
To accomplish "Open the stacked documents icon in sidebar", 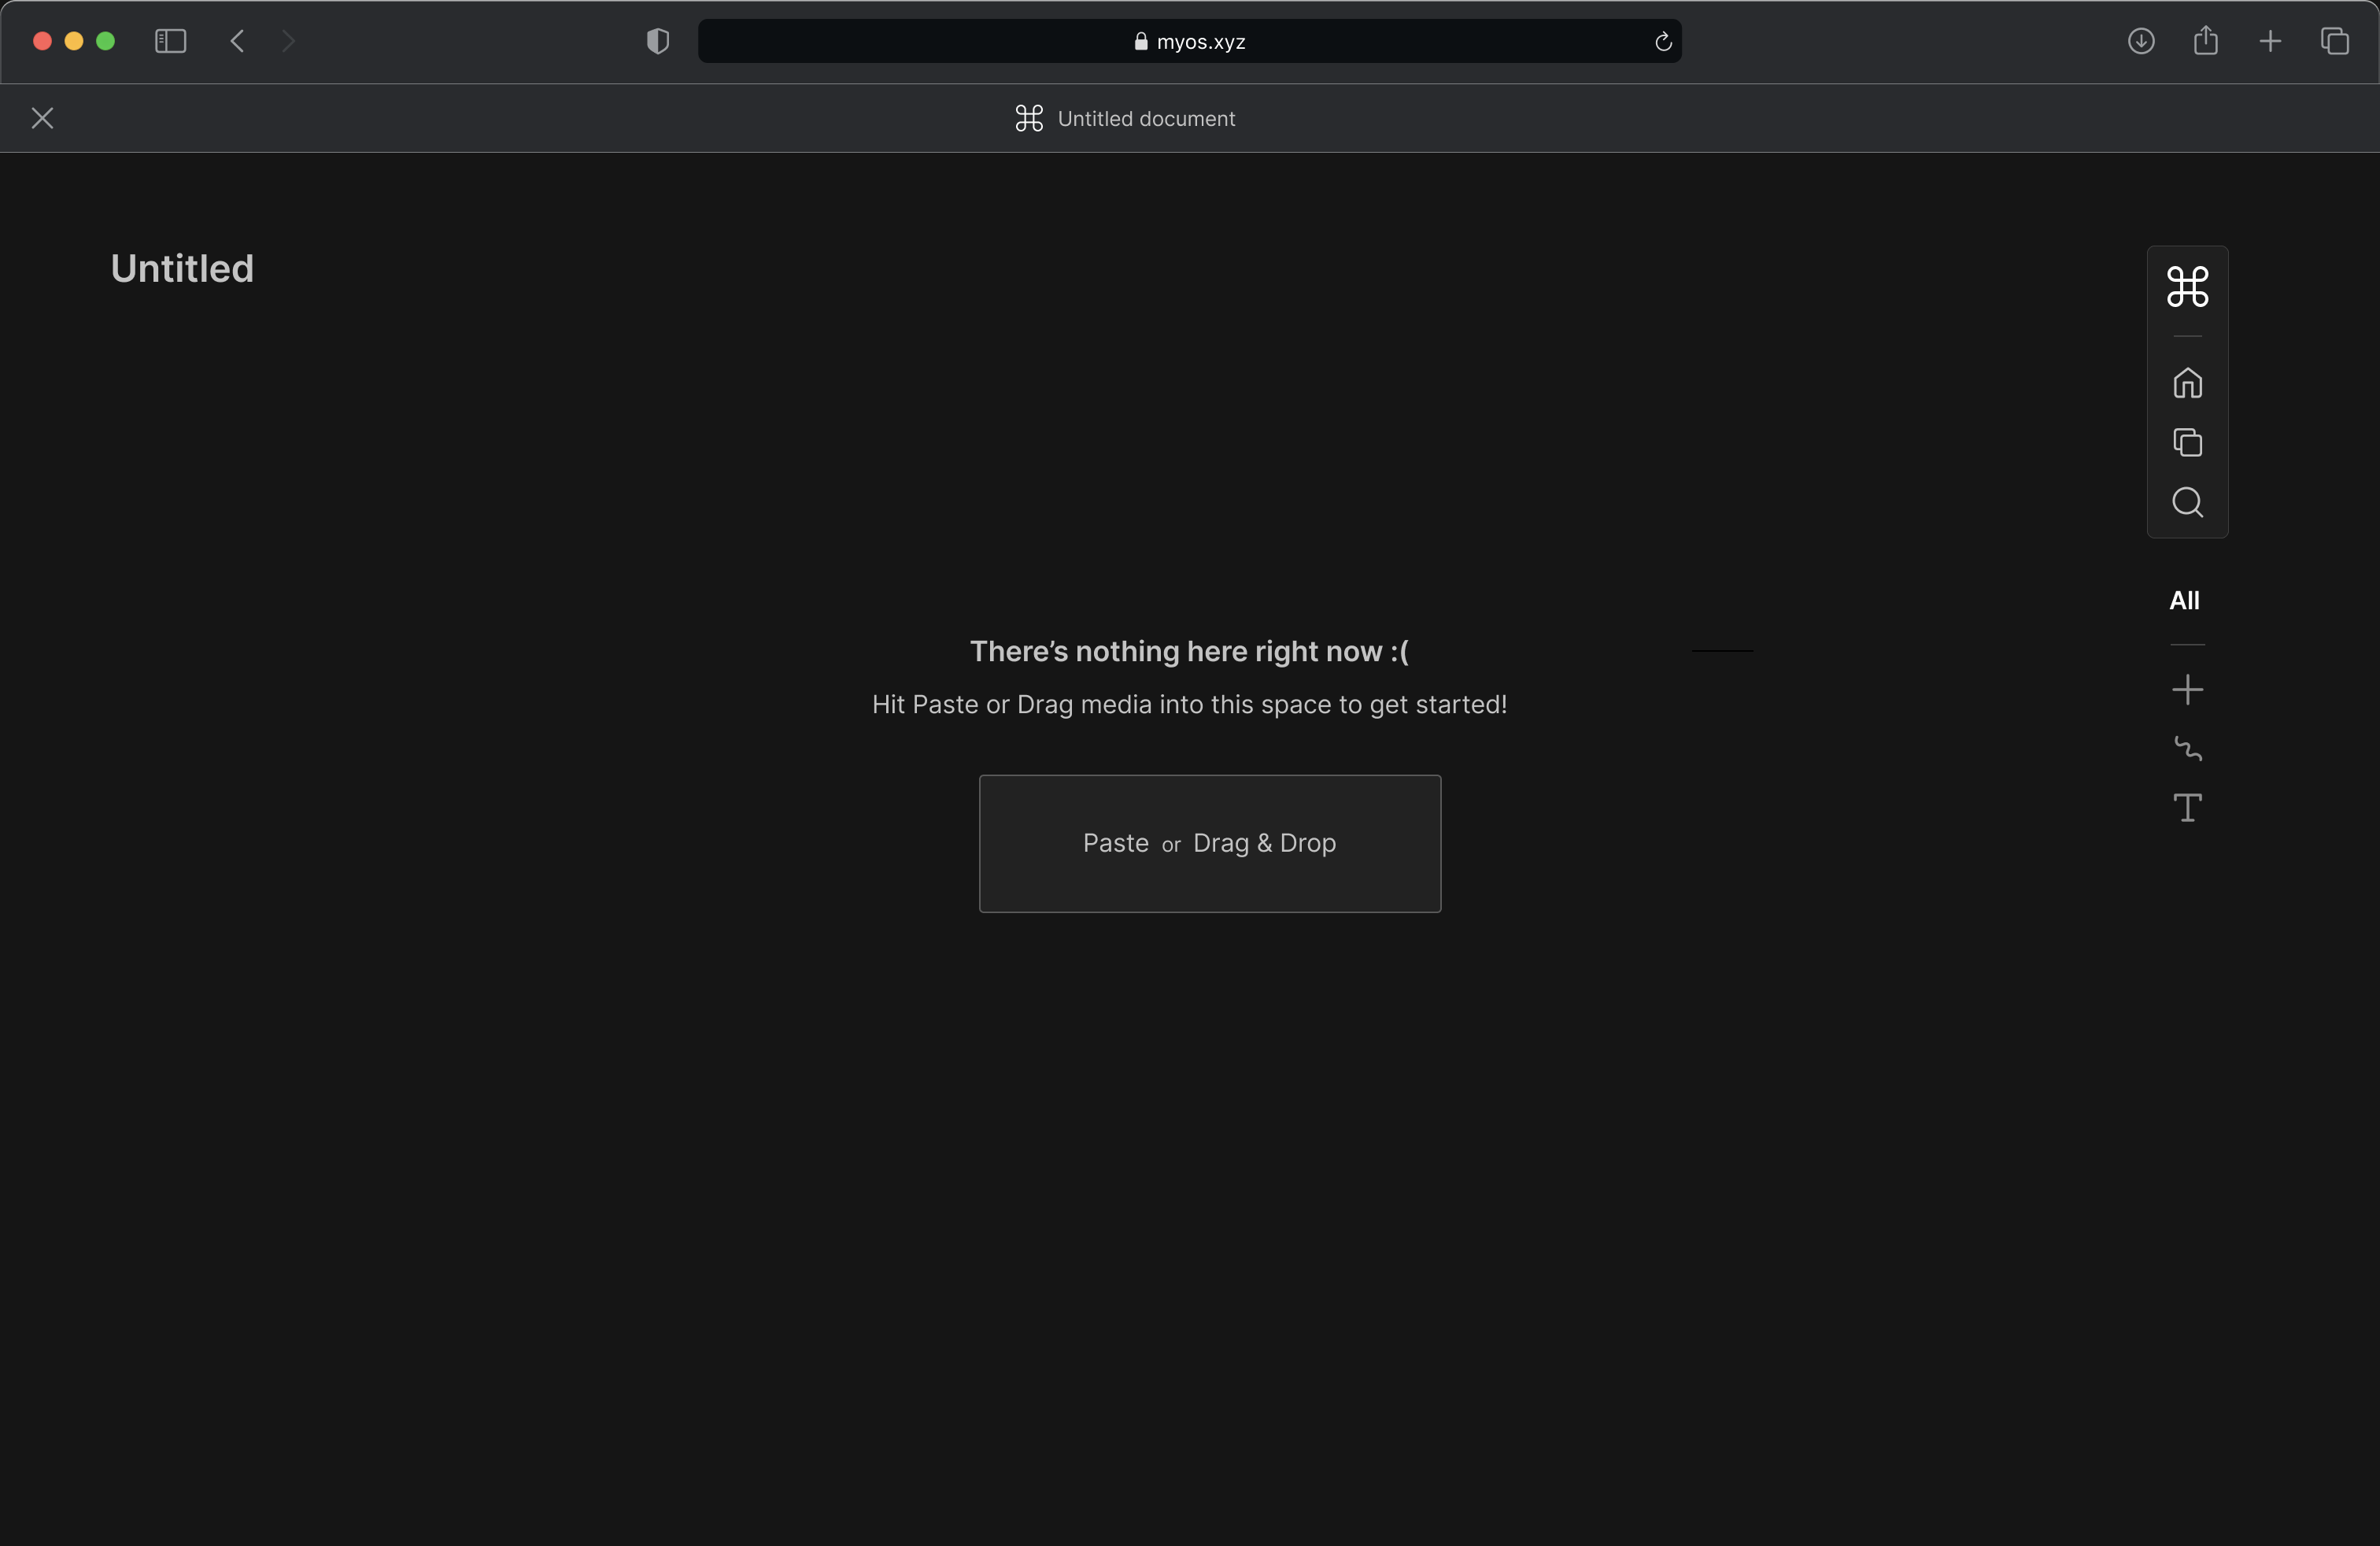I will 2187,442.
